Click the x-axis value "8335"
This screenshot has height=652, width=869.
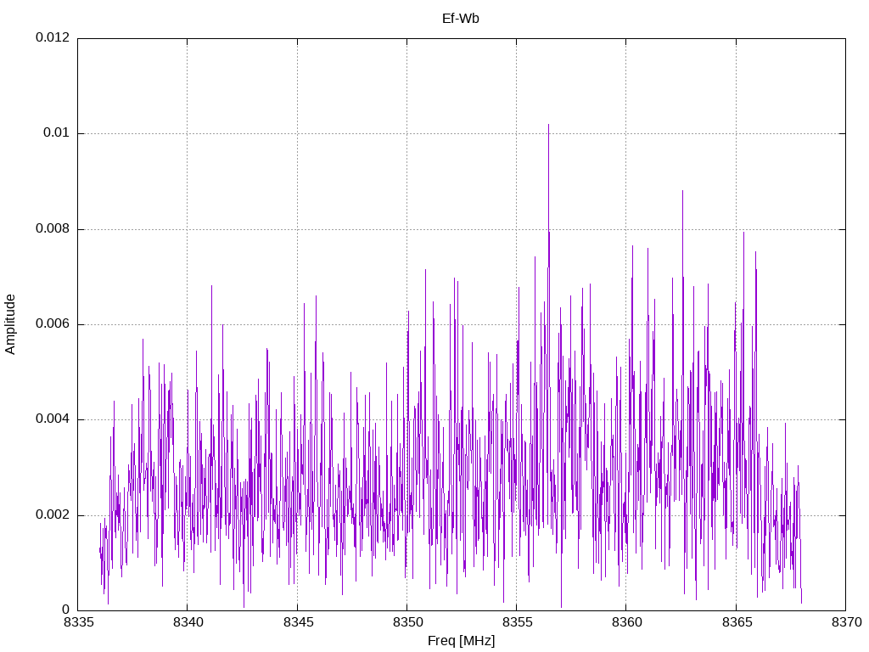[x=78, y=622]
